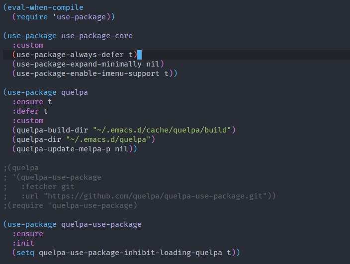Click 'quelpa' in '(use-package quelpa'

[x=75, y=92]
